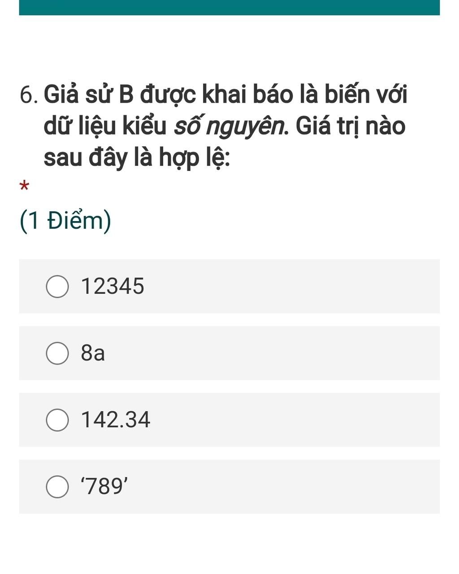Tap the gray card containing 142.34
The height and width of the screenshot is (574, 459).
click(x=229, y=420)
